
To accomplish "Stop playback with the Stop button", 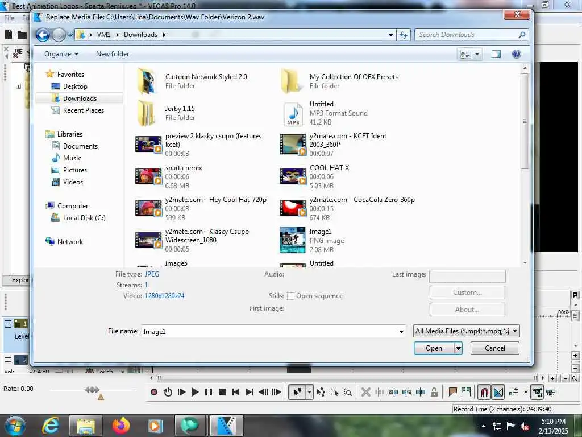I will [x=222, y=392].
